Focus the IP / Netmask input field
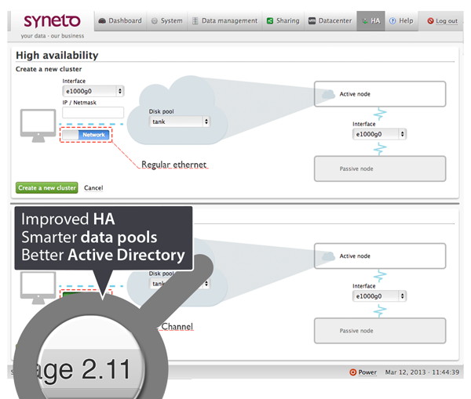Image resolution: width=471 pixels, height=399 pixels. 93,113
